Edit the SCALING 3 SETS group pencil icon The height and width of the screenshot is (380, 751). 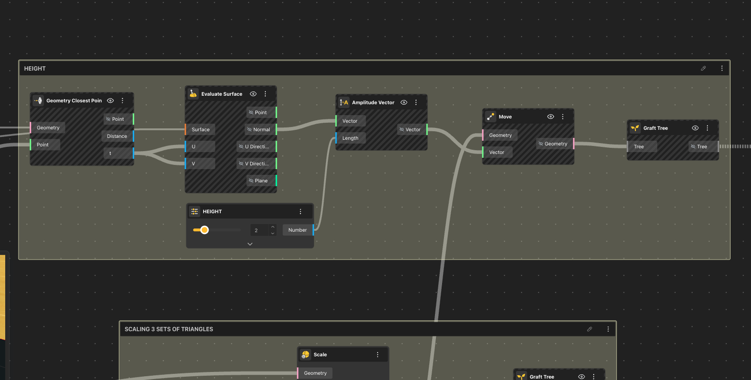tap(589, 329)
